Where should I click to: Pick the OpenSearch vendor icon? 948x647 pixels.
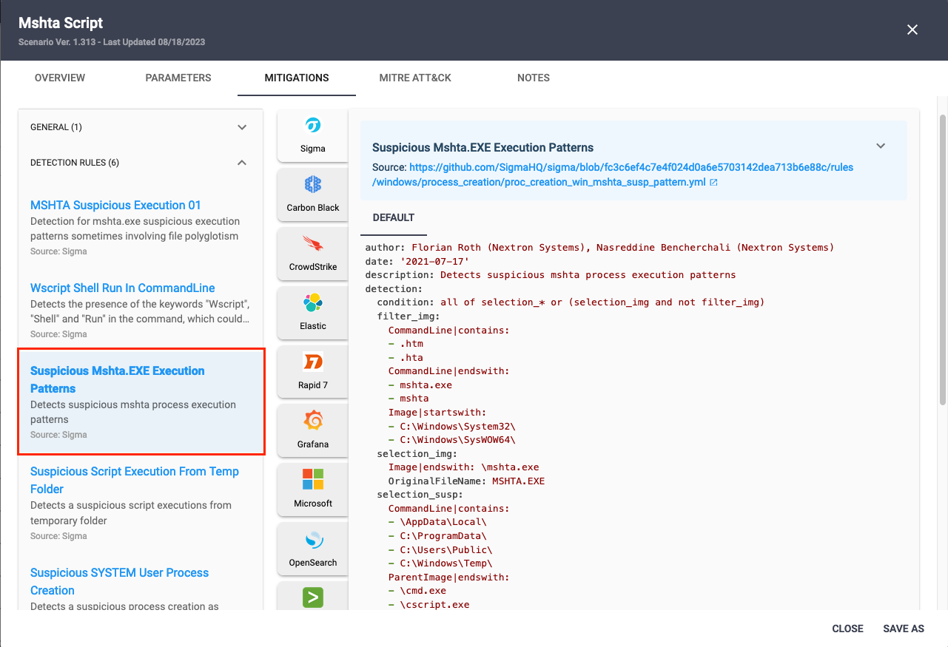pos(312,540)
